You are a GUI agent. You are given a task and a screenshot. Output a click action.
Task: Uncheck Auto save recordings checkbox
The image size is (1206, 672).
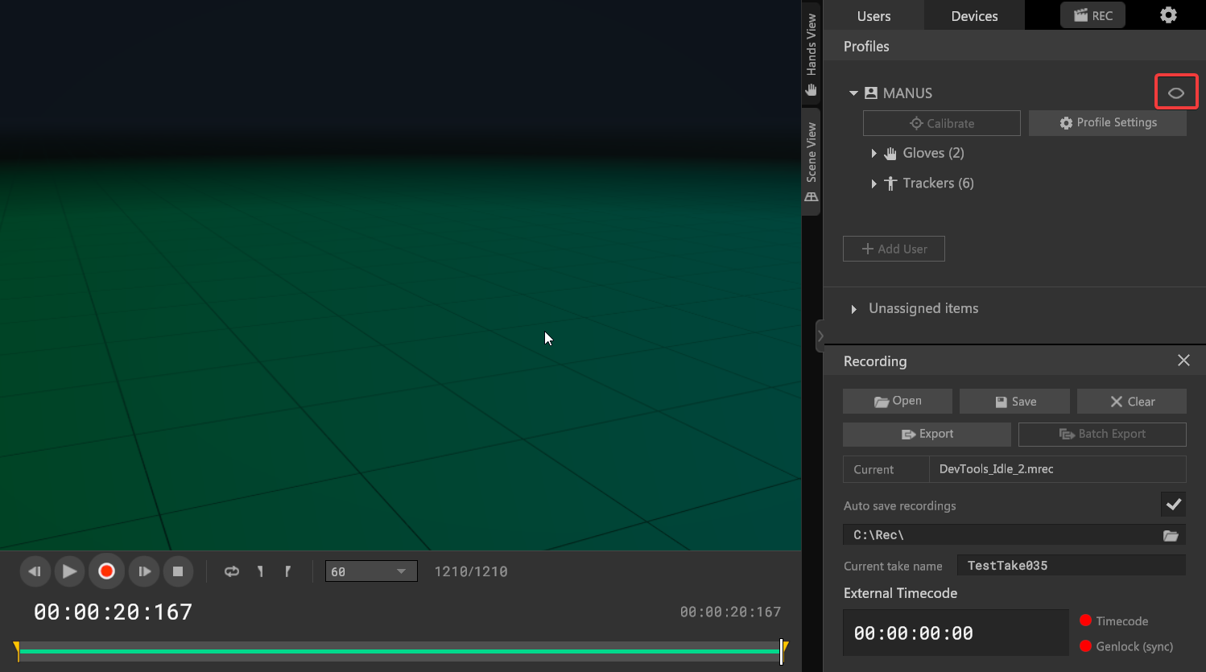point(1173,505)
